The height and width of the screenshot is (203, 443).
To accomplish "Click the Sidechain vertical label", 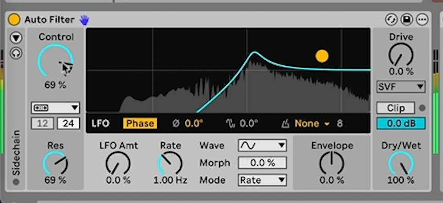I will tap(16, 153).
